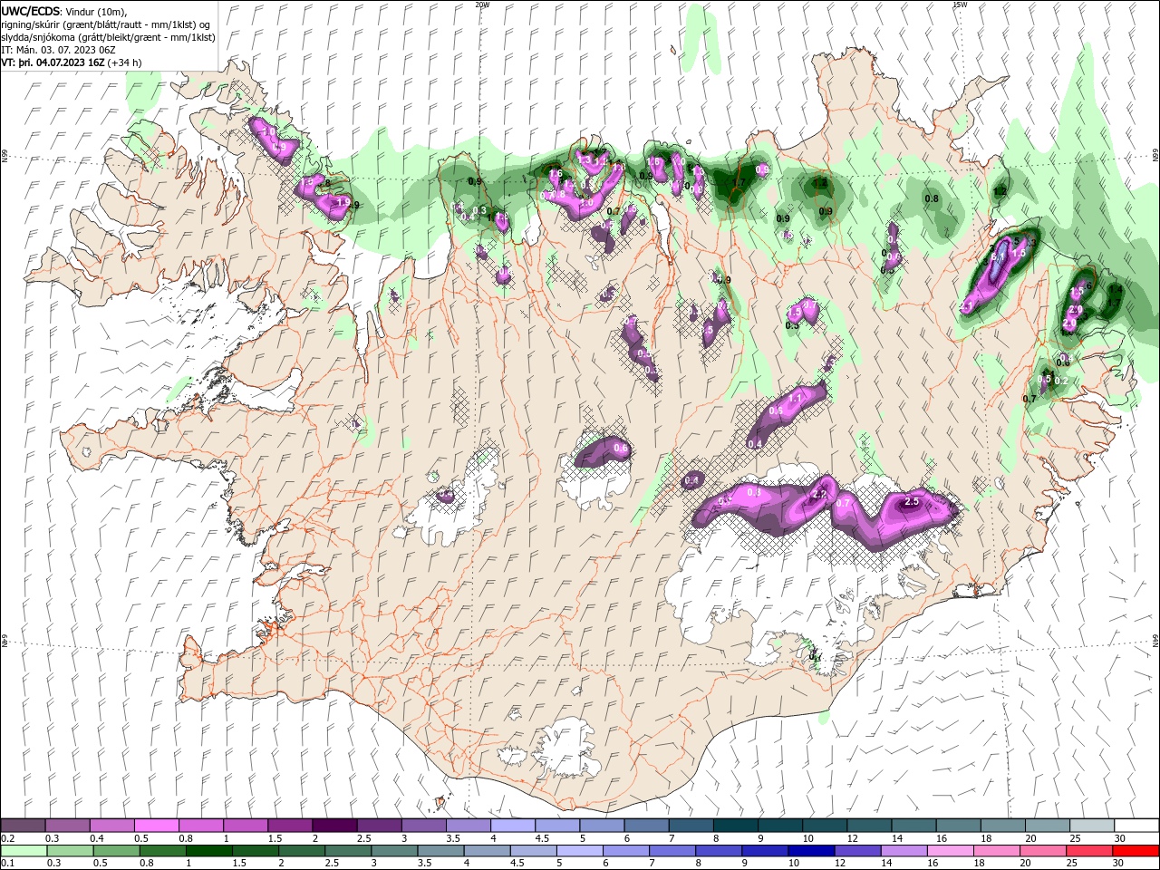Select the upper legend swatch from 3 to 3.5
This screenshot has height=870, width=1160.
tap(424, 826)
